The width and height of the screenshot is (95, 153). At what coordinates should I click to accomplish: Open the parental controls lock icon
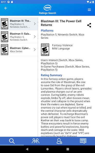[59, 141]
